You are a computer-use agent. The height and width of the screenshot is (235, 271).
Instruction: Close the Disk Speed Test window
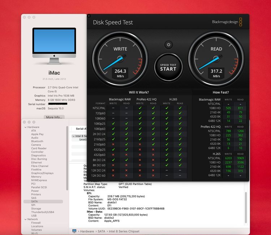click(x=89, y=16)
